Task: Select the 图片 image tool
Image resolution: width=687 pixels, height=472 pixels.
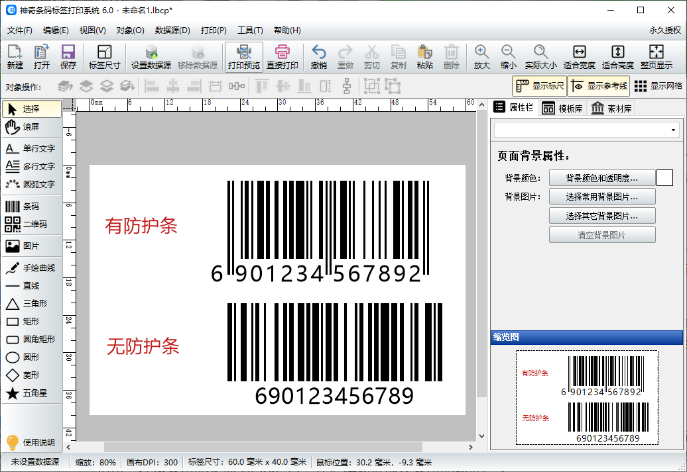Action: point(32,246)
